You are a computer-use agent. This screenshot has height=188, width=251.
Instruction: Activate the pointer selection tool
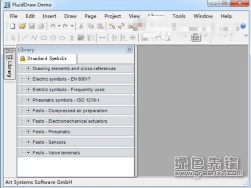[x=13, y=38]
